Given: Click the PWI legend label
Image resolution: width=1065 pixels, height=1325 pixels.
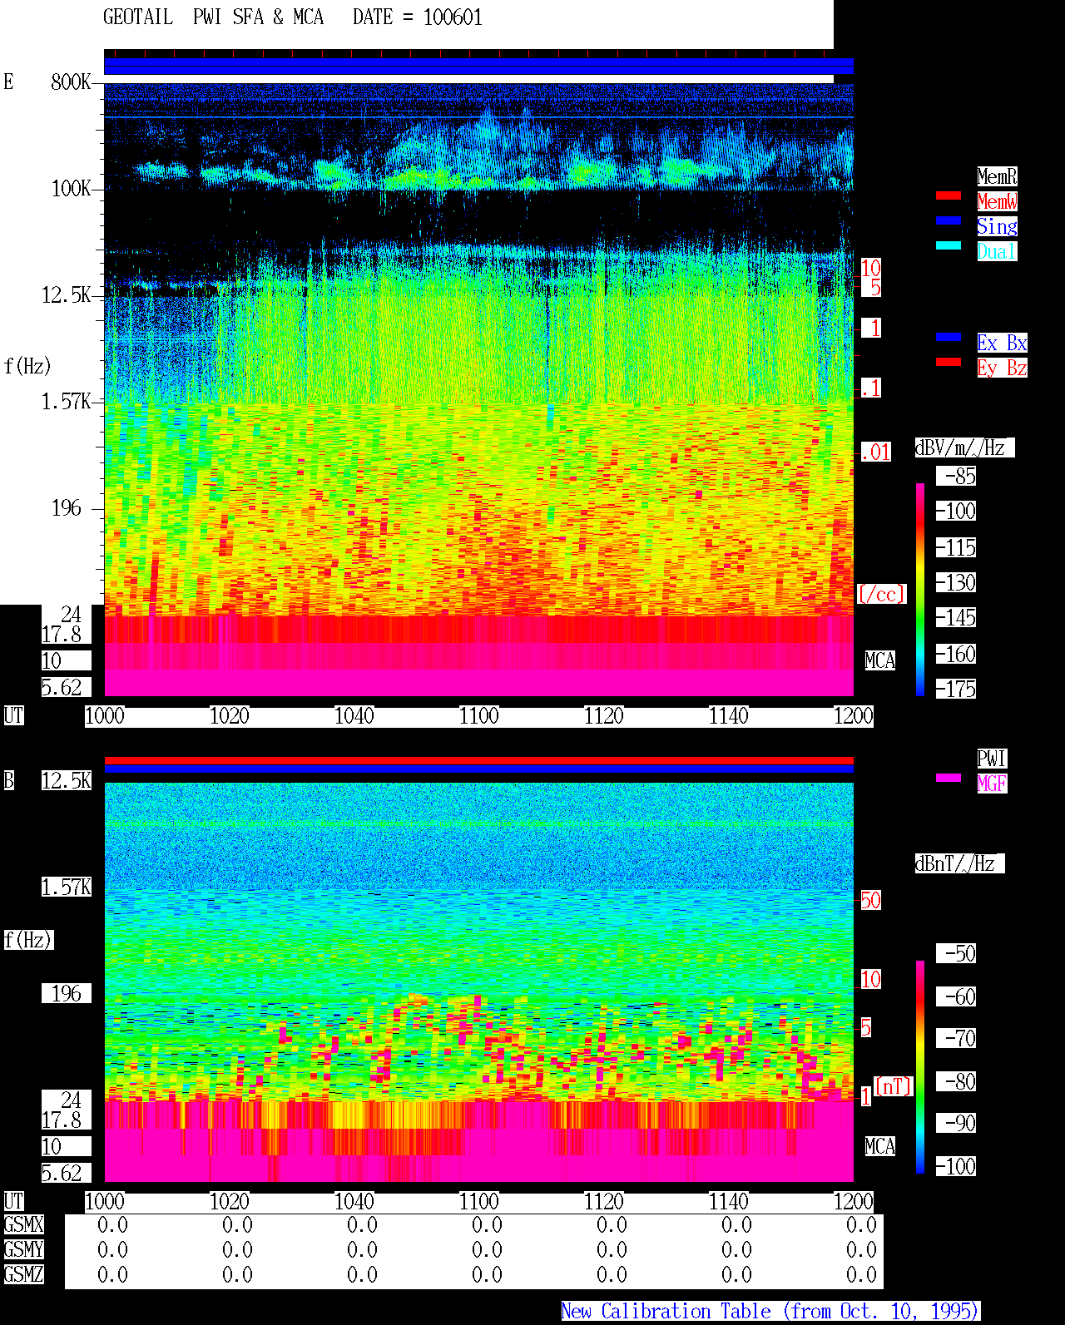Looking at the screenshot, I should (x=992, y=759).
